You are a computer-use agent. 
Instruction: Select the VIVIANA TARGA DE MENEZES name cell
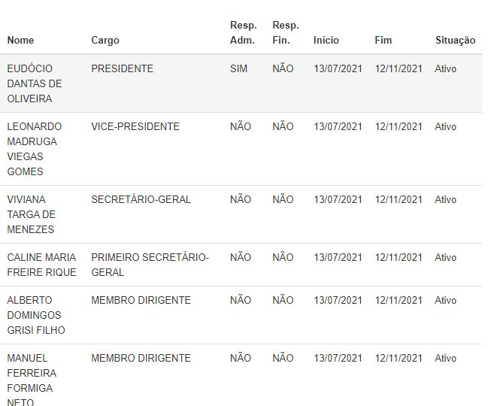tap(31, 214)
